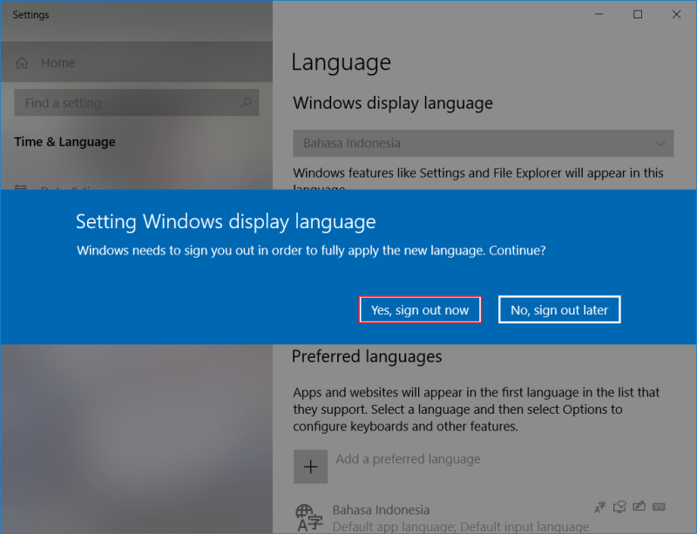
Task: Choose No, sign out later
Action: [x=559, y=309]
